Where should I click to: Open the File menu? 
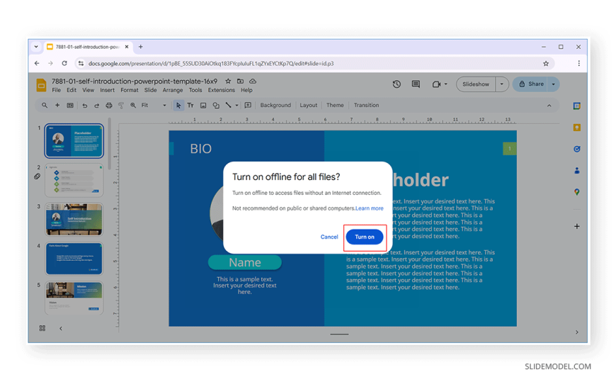pos(56,90)
